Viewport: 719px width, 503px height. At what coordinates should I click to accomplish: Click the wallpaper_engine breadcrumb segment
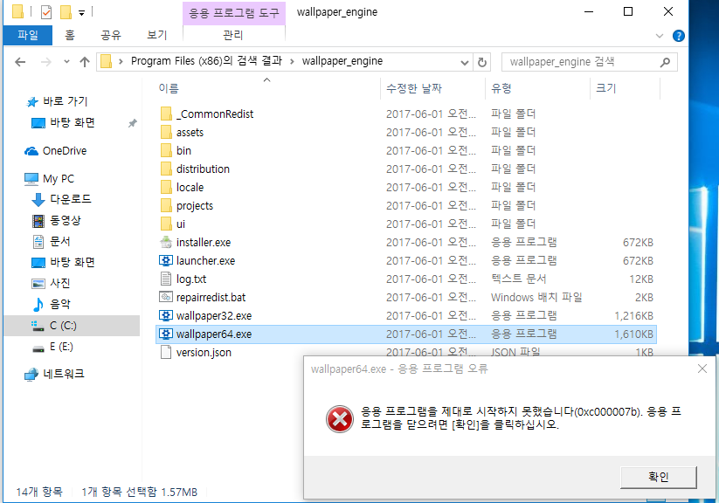click(342, 61)
